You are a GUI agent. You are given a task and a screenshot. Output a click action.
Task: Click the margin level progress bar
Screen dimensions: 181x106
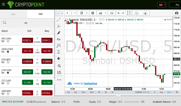131,102
